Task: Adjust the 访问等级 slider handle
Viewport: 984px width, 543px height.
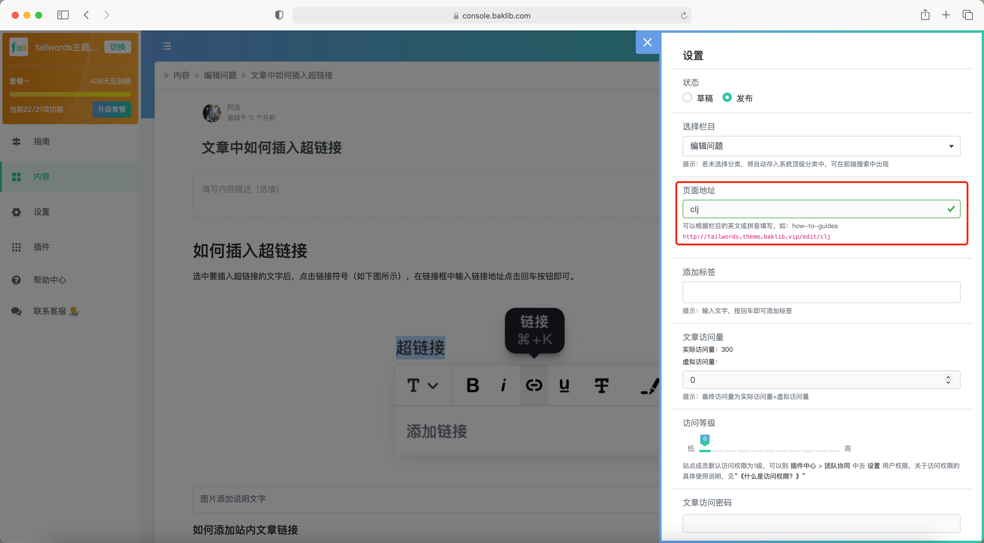Action: click(705, 440)
